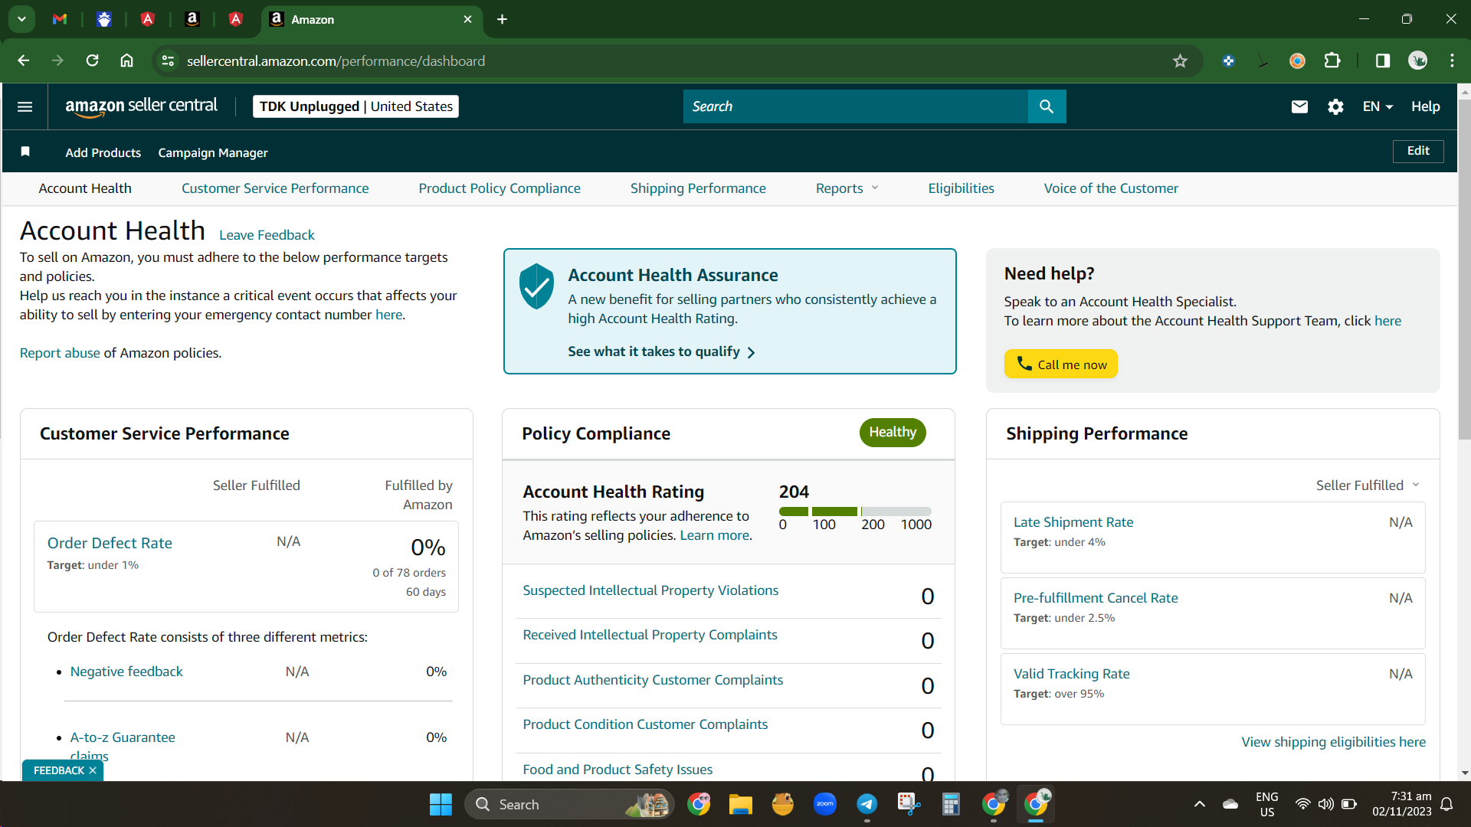The image size is (1471, 827).
Task: Open Negative feedback metric link
Action: [x=126, y=672]
